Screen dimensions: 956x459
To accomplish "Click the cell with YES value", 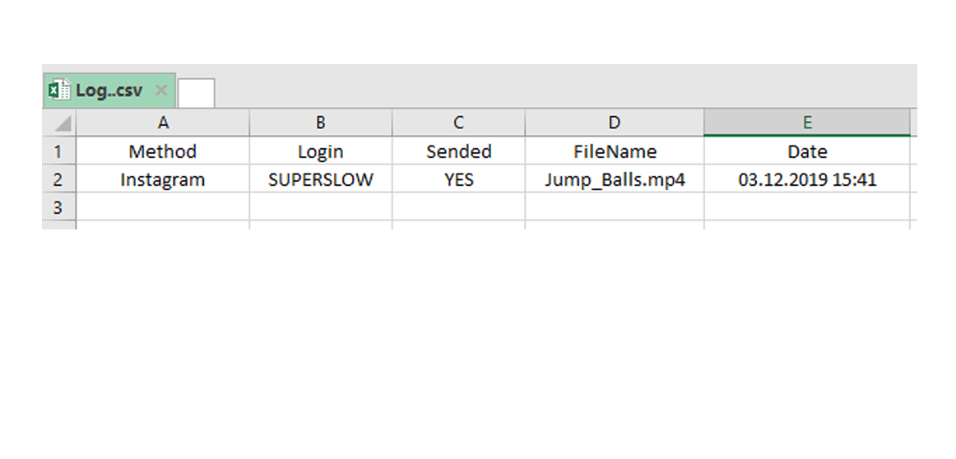I will (x=458, y=178).
